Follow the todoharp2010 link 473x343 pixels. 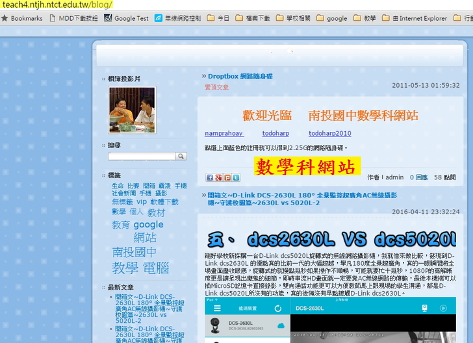coord(329,133)
